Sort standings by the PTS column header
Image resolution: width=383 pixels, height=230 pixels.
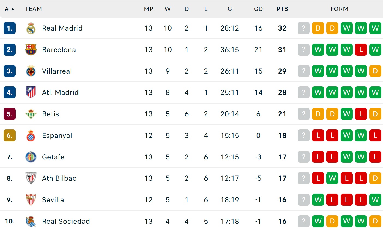pos(282,9)
